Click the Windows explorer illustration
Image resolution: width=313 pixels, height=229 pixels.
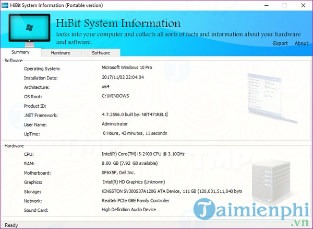(x=272, y=98)
